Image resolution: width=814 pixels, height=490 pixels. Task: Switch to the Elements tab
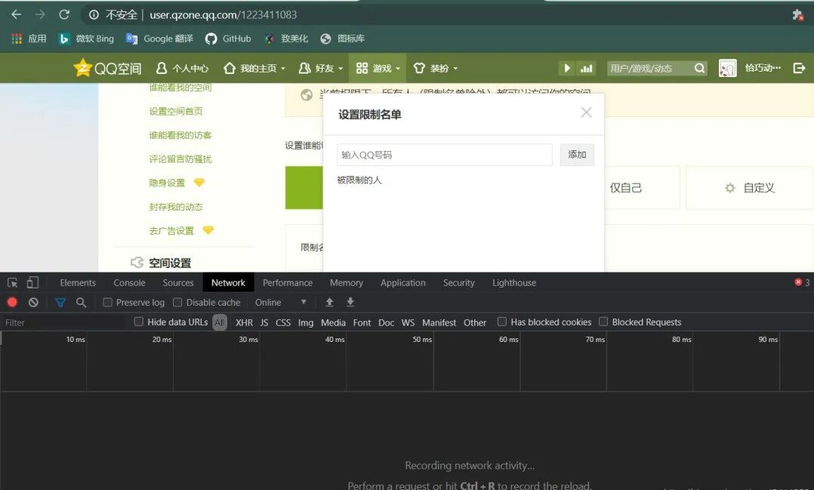[78, 283]
